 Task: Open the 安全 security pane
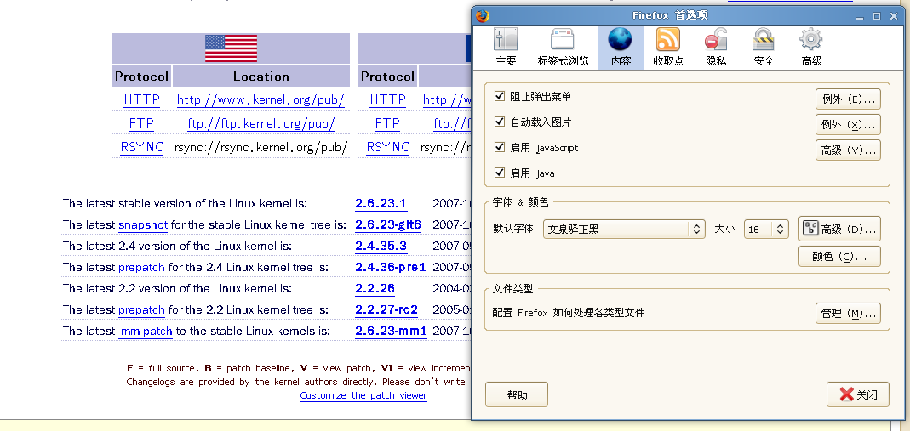click(x=764, y=48)
